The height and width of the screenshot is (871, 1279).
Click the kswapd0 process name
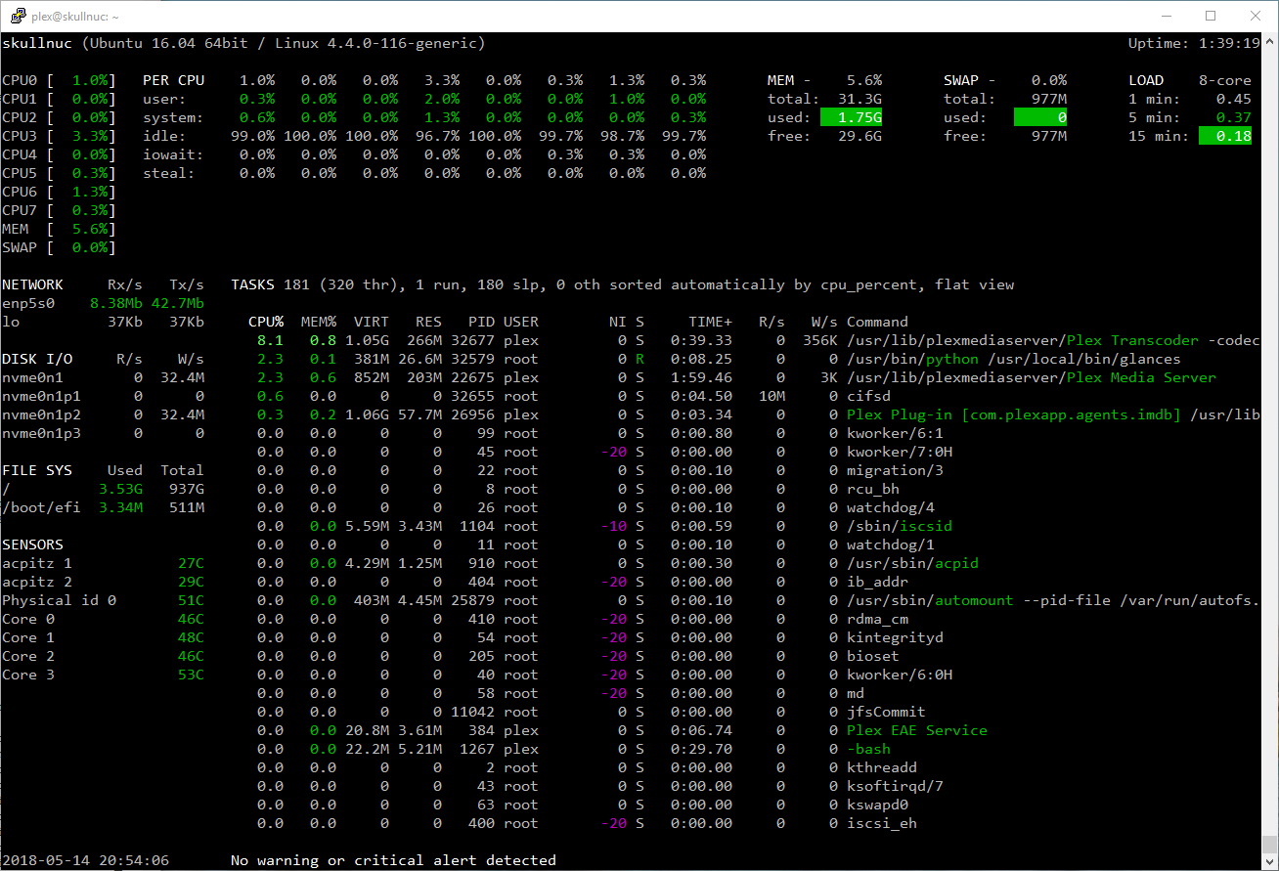click(x=878, y=805)
